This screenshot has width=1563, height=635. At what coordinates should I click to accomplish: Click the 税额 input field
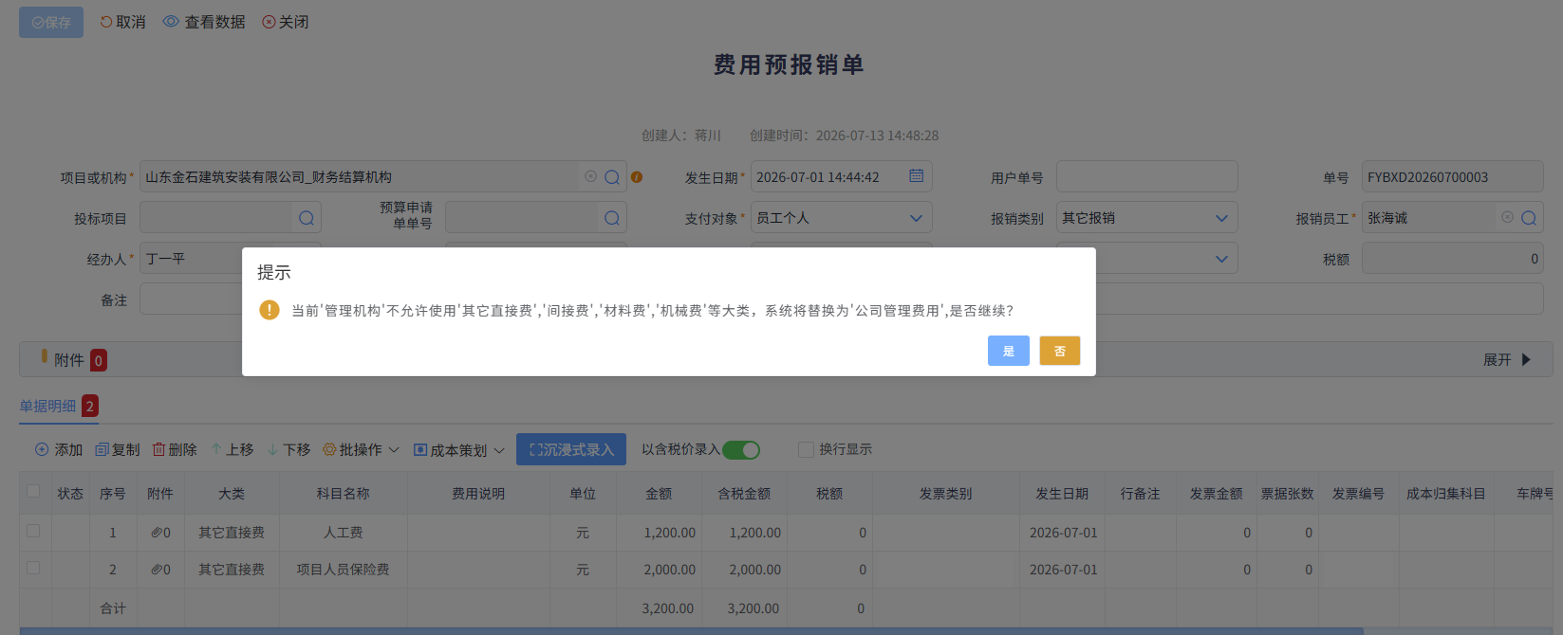(1452, 259)
